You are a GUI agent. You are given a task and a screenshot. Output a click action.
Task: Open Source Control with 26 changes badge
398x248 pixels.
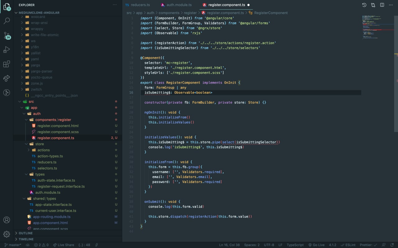click(7, 35)
